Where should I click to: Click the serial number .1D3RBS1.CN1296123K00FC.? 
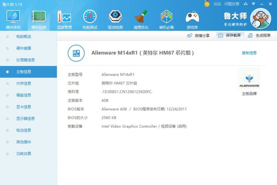127,92
